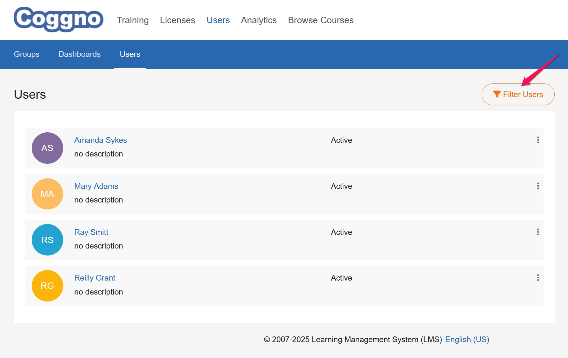Change language via English (US) link
Viewport: 568px width, 358px height.
[467, 340]
